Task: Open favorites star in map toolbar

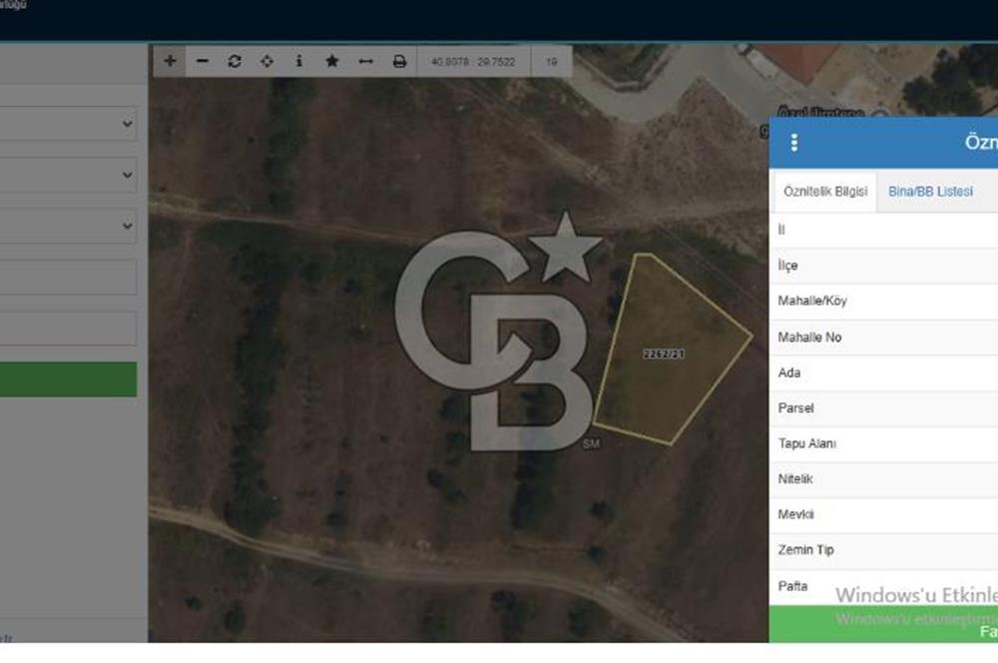Action: pyautogui.click(x=331, y=61)
